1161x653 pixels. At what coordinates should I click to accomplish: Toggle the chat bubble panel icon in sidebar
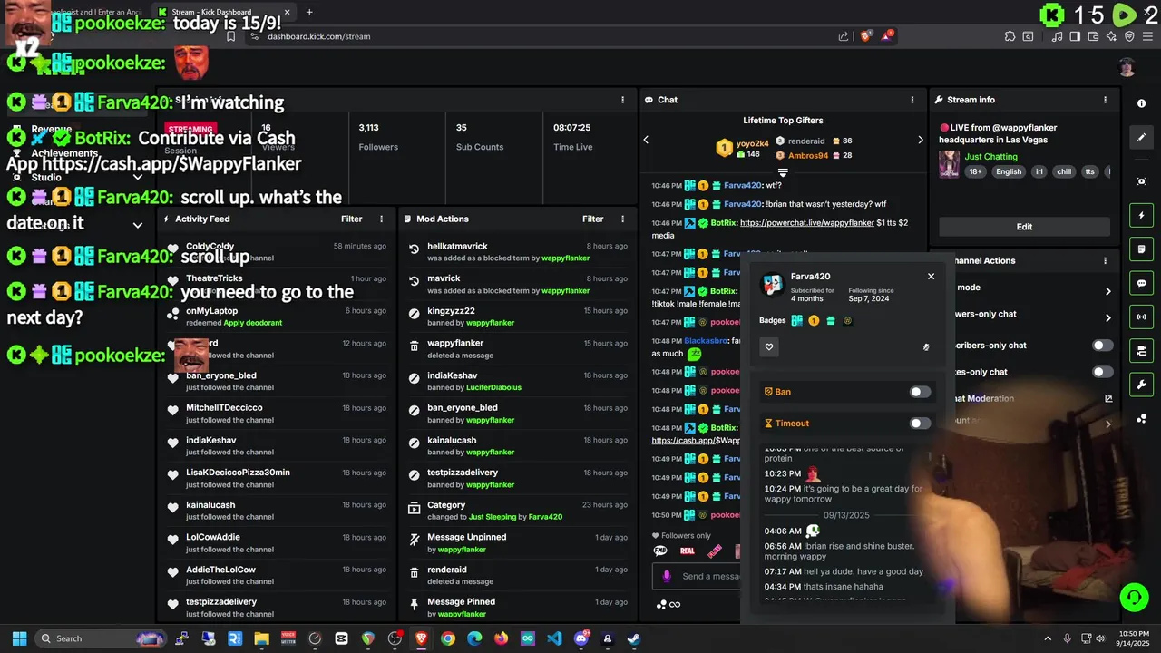coord(1141,283)
